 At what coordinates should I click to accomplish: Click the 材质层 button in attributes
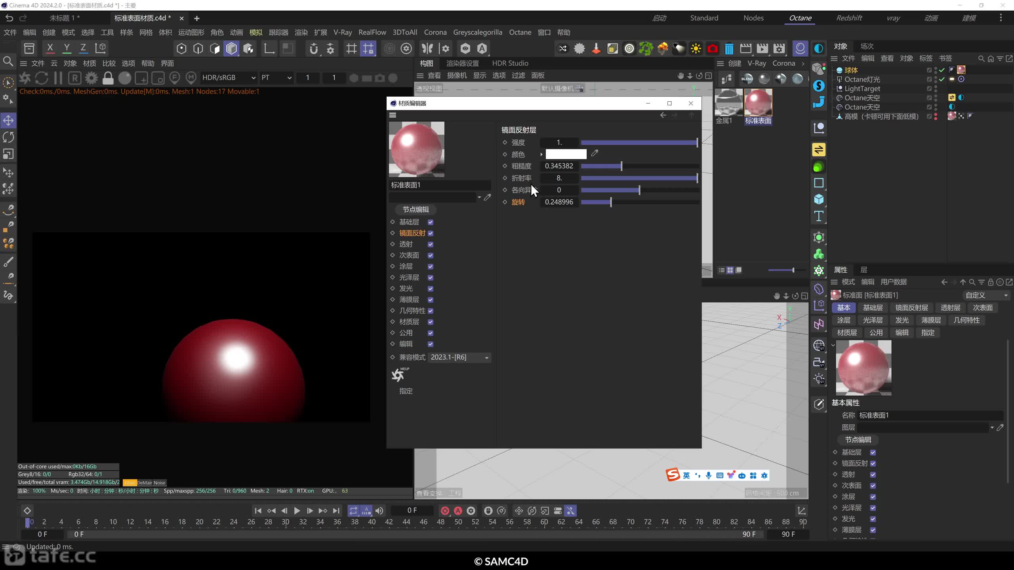(847, 333)
